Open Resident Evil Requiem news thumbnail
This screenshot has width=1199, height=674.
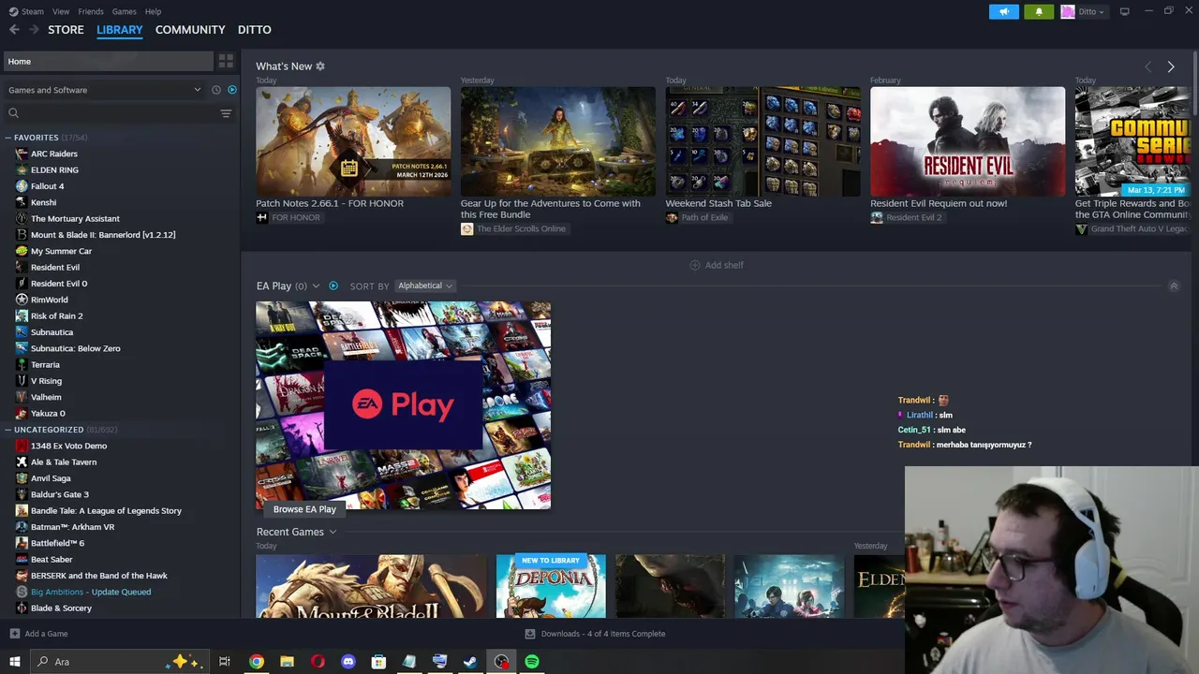tap(968, 141)
